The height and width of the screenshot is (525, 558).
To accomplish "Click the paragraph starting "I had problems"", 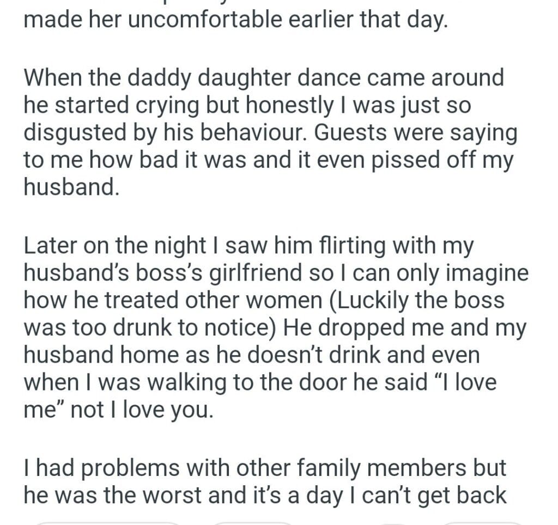I will 265,481.
